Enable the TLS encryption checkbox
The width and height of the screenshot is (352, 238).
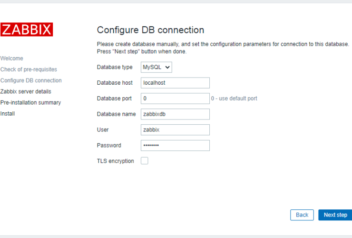point(145,161)
